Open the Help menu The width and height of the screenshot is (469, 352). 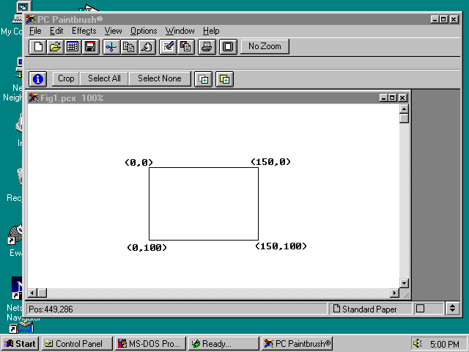tap(211, 31)
